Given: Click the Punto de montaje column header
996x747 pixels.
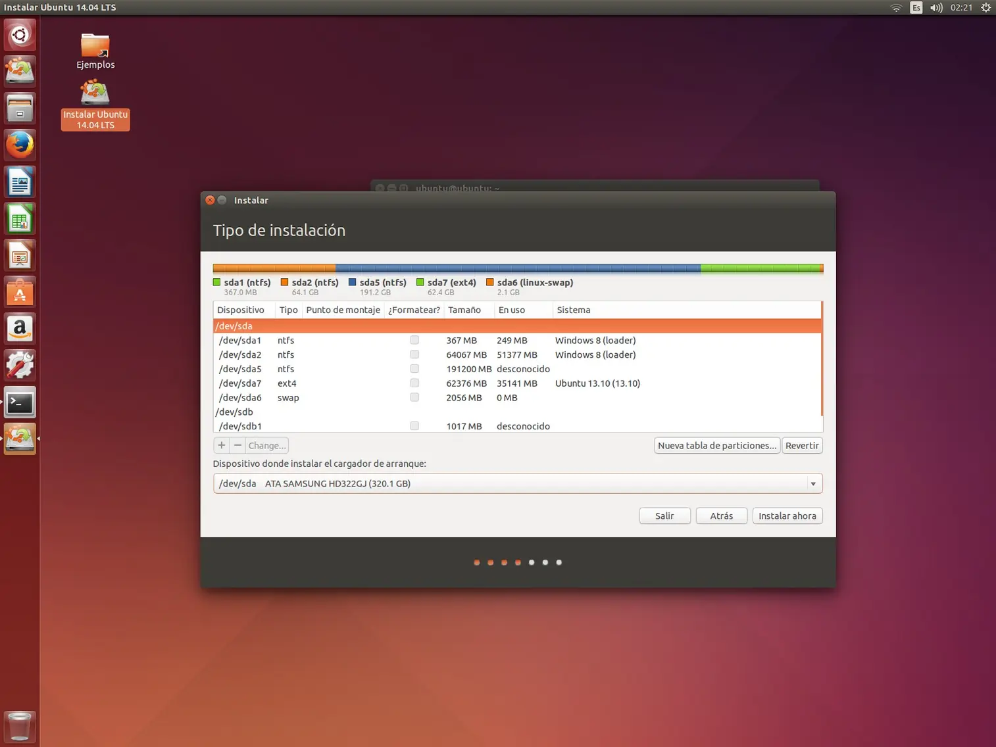Looking at the screenshot, I should tap(343, 310).
